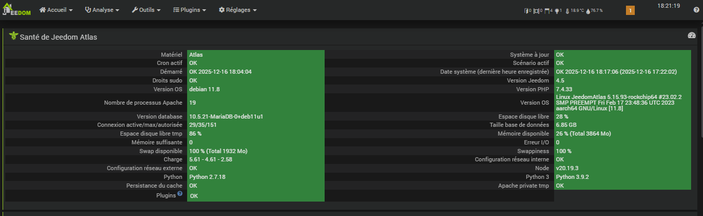Click the Santé de Jeedom Atlas title
Screen dimensions: 703x216
(58, 37)
